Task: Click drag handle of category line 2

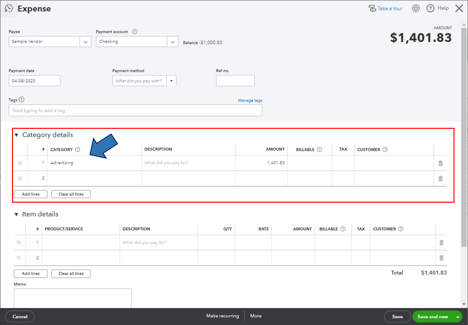Action: [x=20, y=178]
